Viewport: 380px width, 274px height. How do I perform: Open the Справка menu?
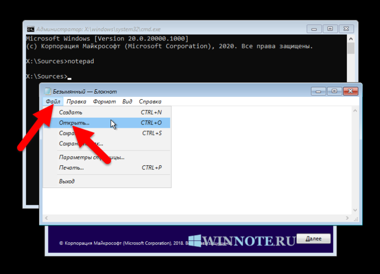click(150, 102)
